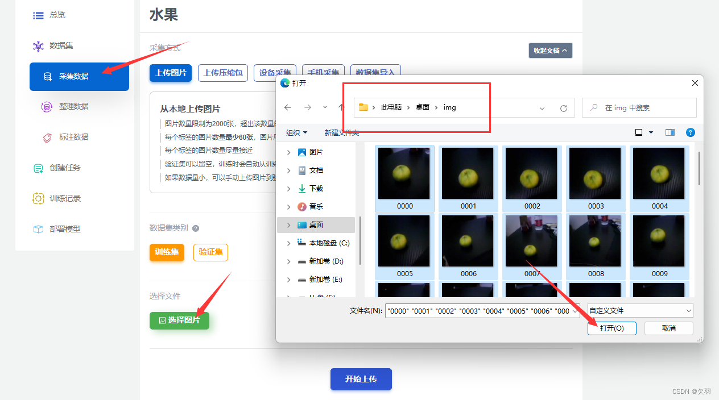Select 下载 in the navigation tree
The image size is (719, 400).
(316, 189)
